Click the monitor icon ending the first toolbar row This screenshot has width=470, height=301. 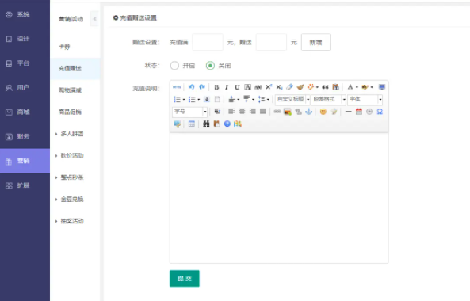(x=381, y=87)
